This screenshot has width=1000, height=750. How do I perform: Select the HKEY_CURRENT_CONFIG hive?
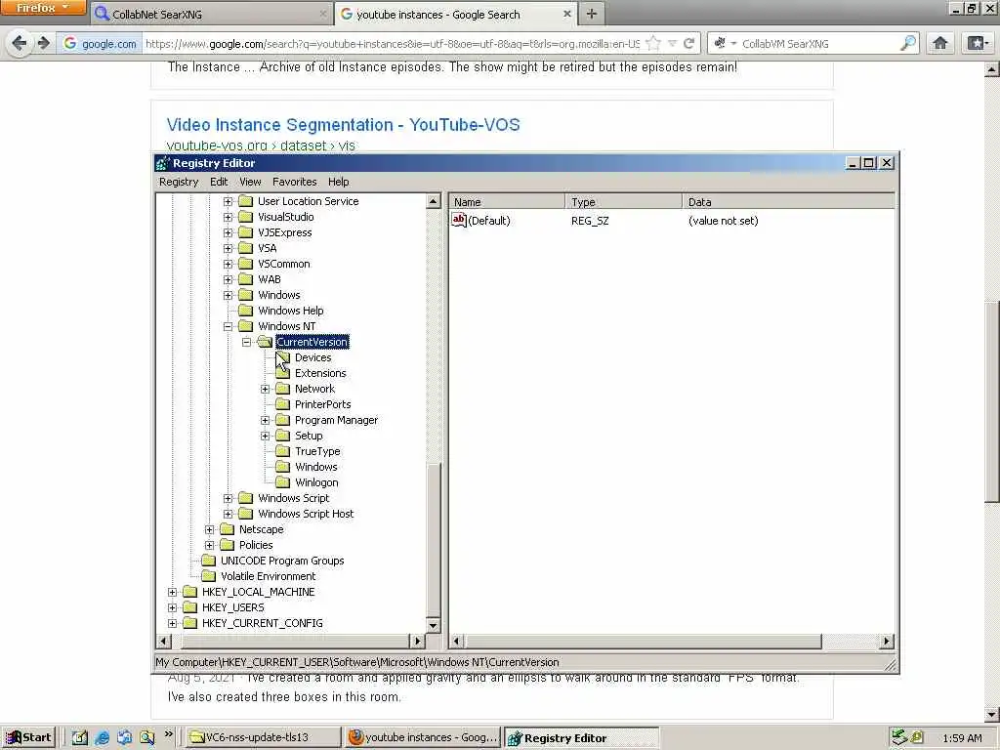pos(262,623)
